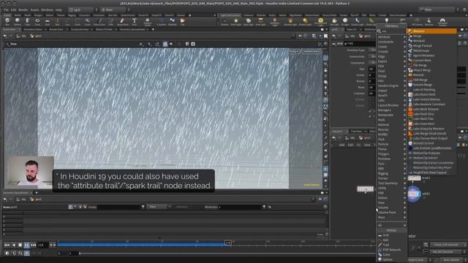Choose Object Merge in the TAB menu
This screenshot has height=263, width=468.
(x=431, y=70)
